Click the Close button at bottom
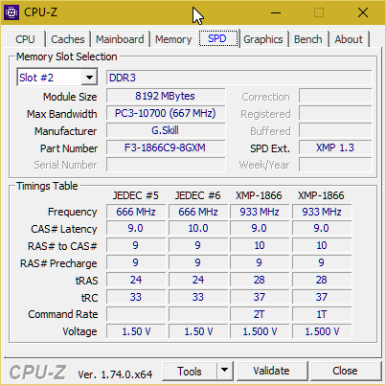Screen dimensions: 386x385 click(345, 371)
